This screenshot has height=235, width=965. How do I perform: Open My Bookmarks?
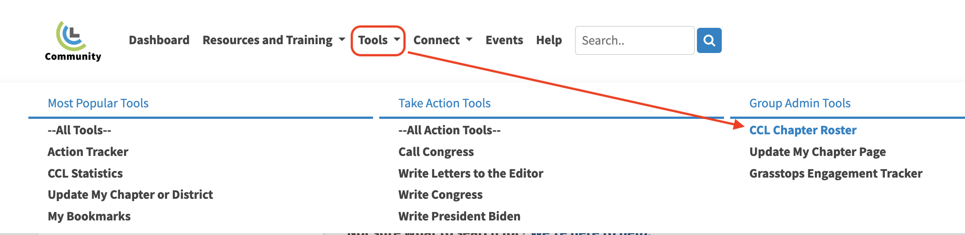coord(89,216)
